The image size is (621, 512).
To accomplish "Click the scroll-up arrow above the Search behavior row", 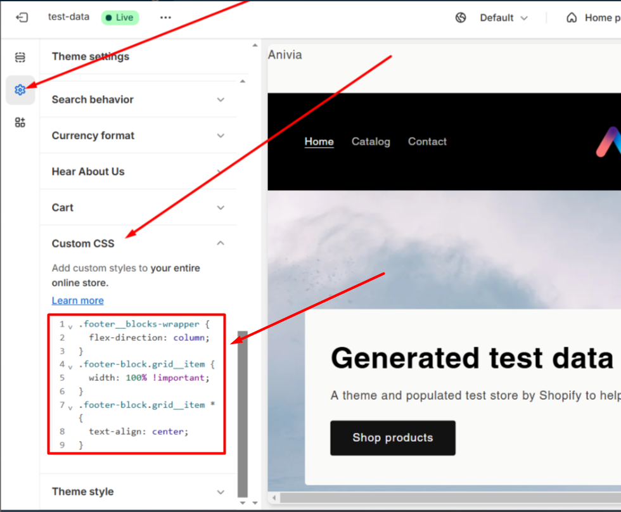I will coord(243,81).
